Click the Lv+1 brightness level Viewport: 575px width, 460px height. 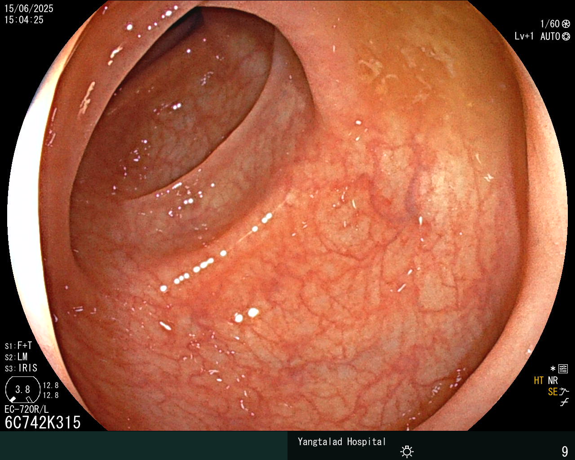(x=524, y=36)
